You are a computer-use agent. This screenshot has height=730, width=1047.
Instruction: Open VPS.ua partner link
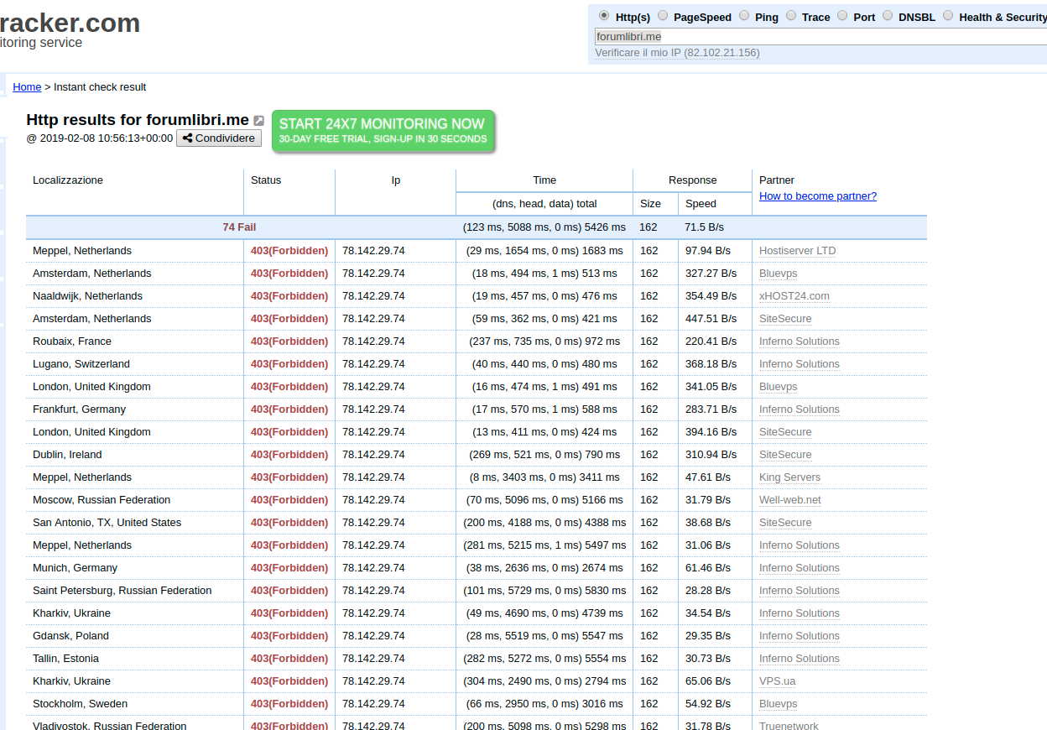(778, 681)
